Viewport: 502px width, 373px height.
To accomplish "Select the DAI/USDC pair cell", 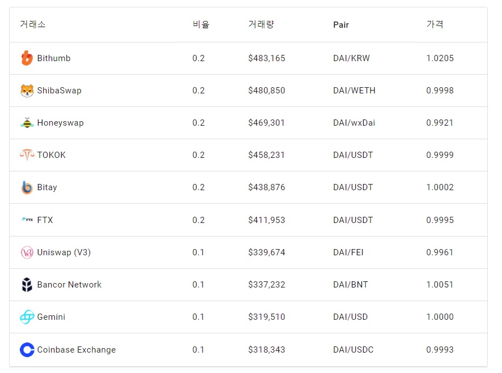I will pyautogui.click(x=354, y=350).
